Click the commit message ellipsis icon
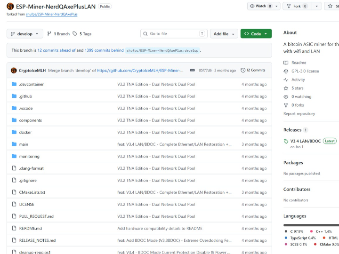Image resolution: width=339 pixels, height=254 pixels. [x=192, y=70]
